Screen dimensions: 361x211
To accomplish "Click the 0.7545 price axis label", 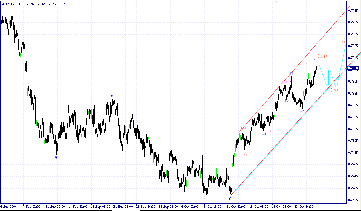I will tap(353, 117).
